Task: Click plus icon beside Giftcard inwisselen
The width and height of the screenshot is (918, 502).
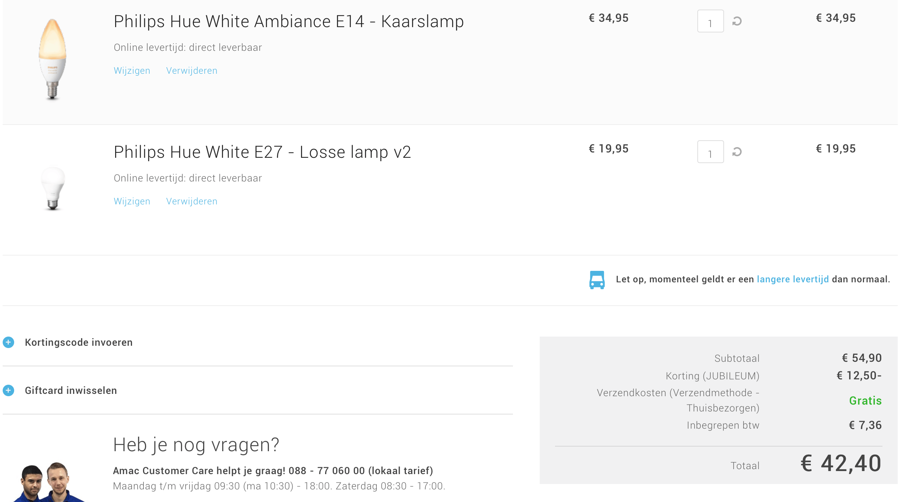Action: coord(8,390)
